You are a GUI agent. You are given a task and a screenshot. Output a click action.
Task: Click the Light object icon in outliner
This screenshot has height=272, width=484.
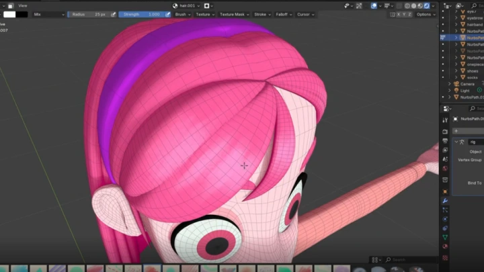[456, 91]
